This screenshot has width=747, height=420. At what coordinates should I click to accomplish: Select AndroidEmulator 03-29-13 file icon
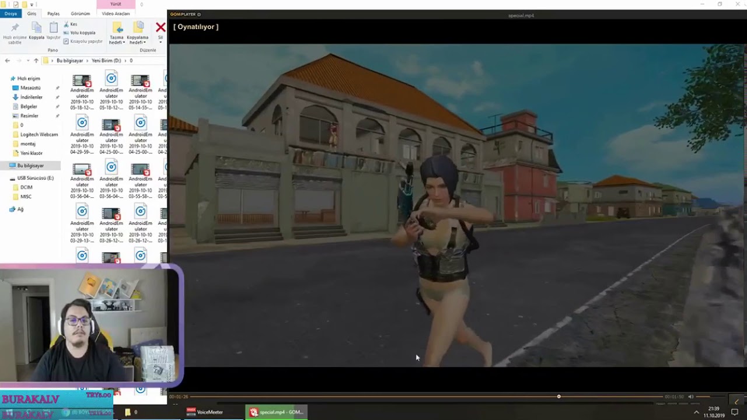click(x=82, y=211)
